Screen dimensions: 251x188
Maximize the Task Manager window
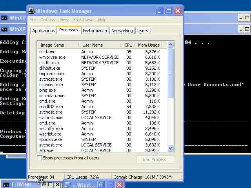(169, 11)
